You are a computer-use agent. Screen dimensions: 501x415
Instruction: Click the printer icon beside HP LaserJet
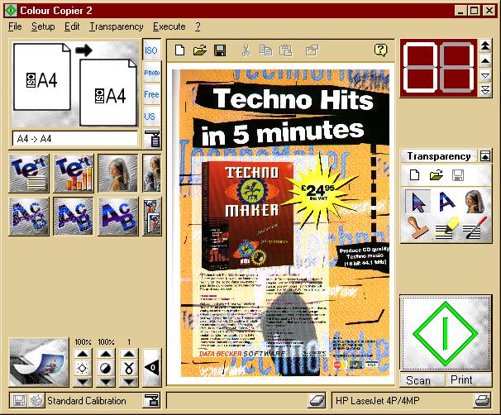[482, 400]
